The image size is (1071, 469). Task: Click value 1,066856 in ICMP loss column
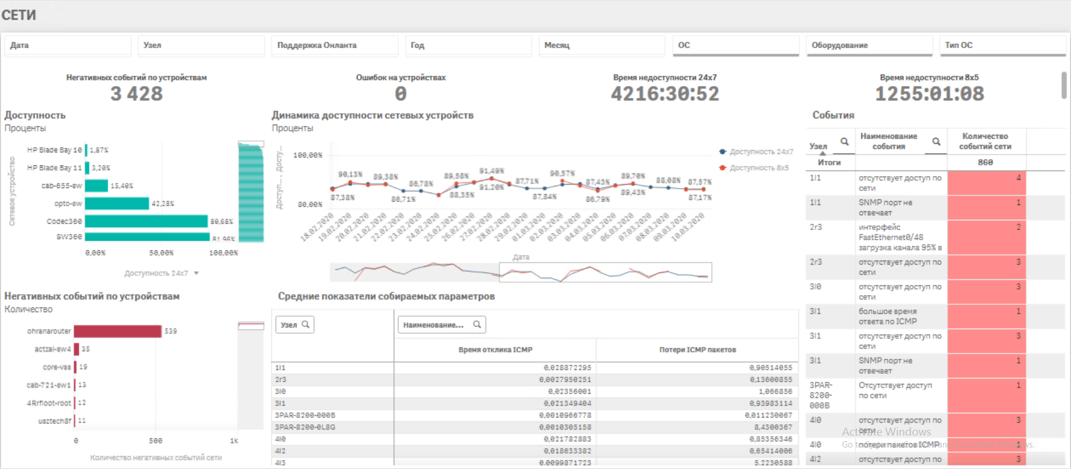pos(775,391)
